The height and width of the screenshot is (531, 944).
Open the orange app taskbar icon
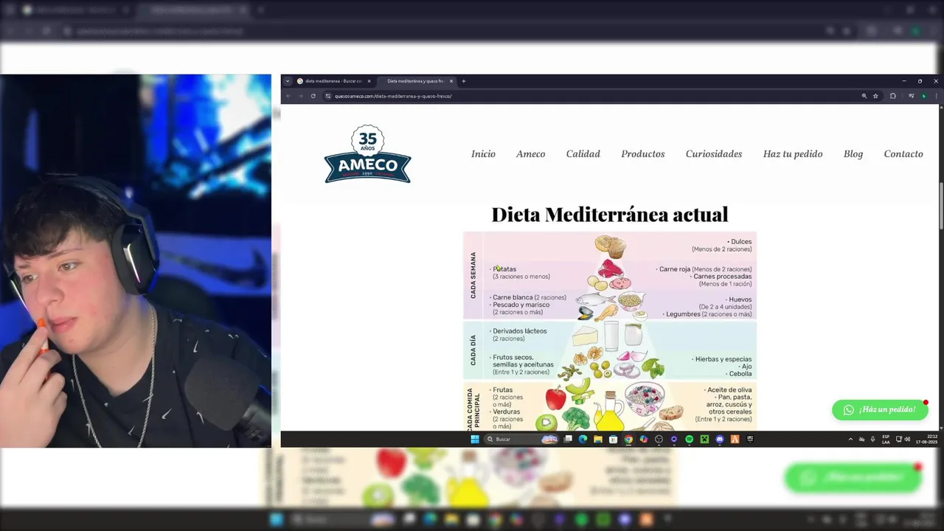735,439
